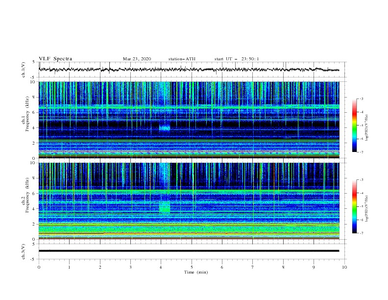The image size is (388, 300).
Task: Click the "VLF Spectra" plot title
Action: [55, 59]
